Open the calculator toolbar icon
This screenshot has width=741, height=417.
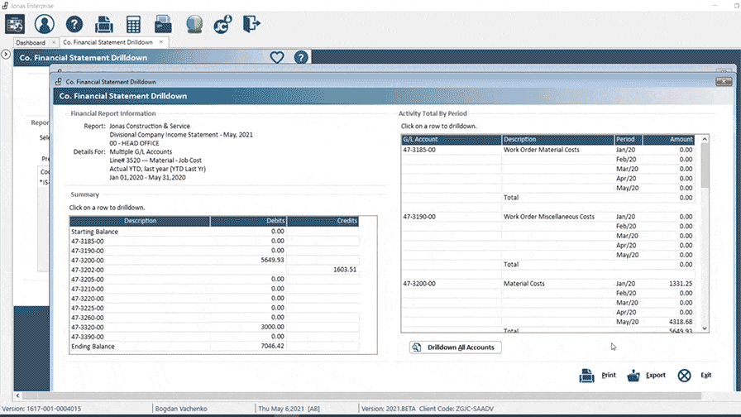click(x=133, y=24)
